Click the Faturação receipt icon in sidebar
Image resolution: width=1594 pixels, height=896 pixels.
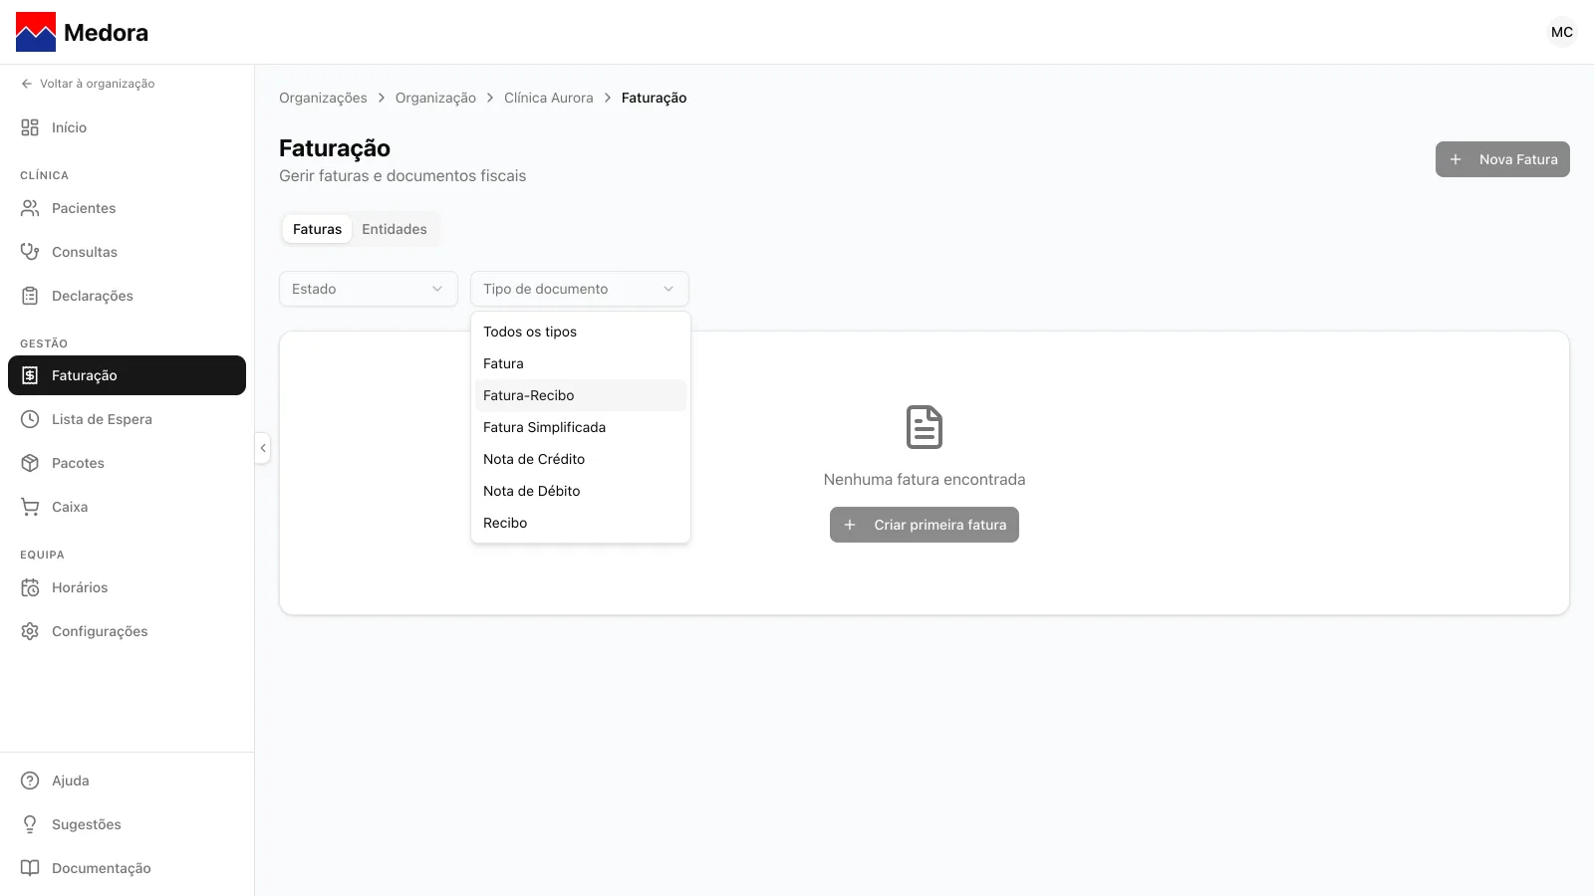click(x=30, y=375)
